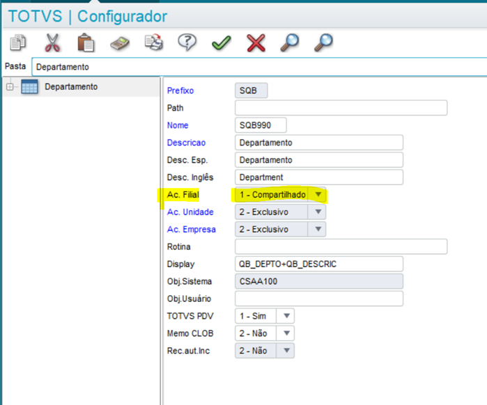Click the Prefixo field showing SQB
Viewport: 487px width, 405px height.
[x=252, y=90]
